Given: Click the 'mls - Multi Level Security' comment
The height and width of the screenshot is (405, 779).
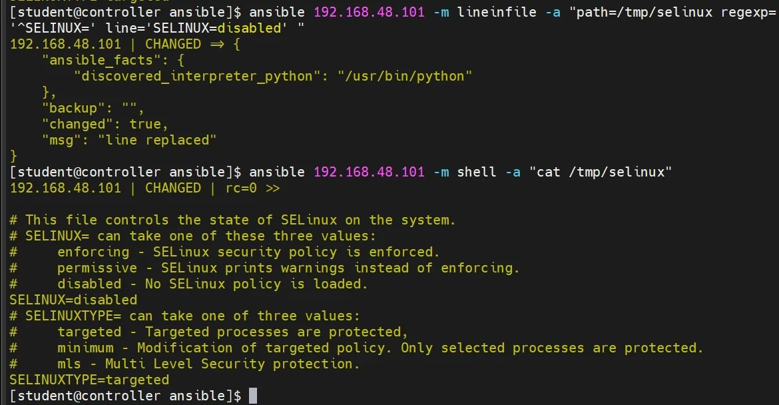Looking at the screenshot, I should (x=208, y=364).
